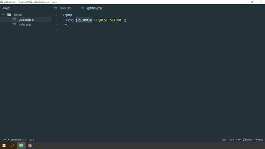Click line number 4 in the gutter
The height and width of the screenshot is (149, 265).
click(56, 30)
